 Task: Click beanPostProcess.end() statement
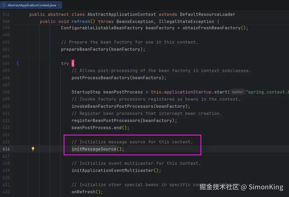(x=100, y=128)
